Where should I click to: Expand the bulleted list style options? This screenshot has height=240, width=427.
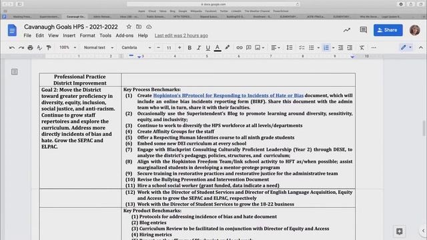[x=318, y=48]
